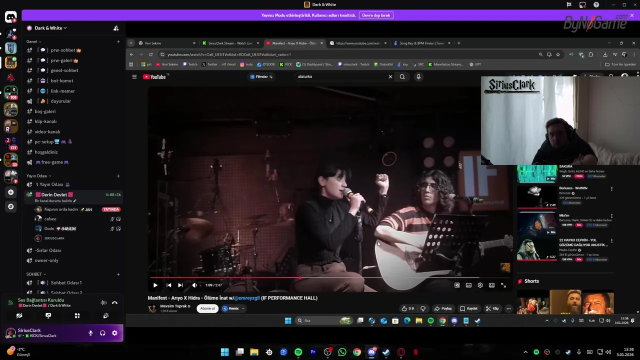
Task: Open WhatsApp from the Windows taskbar
Action: [342, 352]
